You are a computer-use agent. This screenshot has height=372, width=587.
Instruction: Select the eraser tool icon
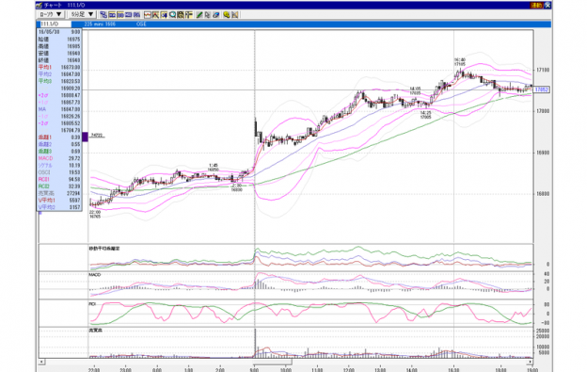pyautogui.click(x=216, y=15)
